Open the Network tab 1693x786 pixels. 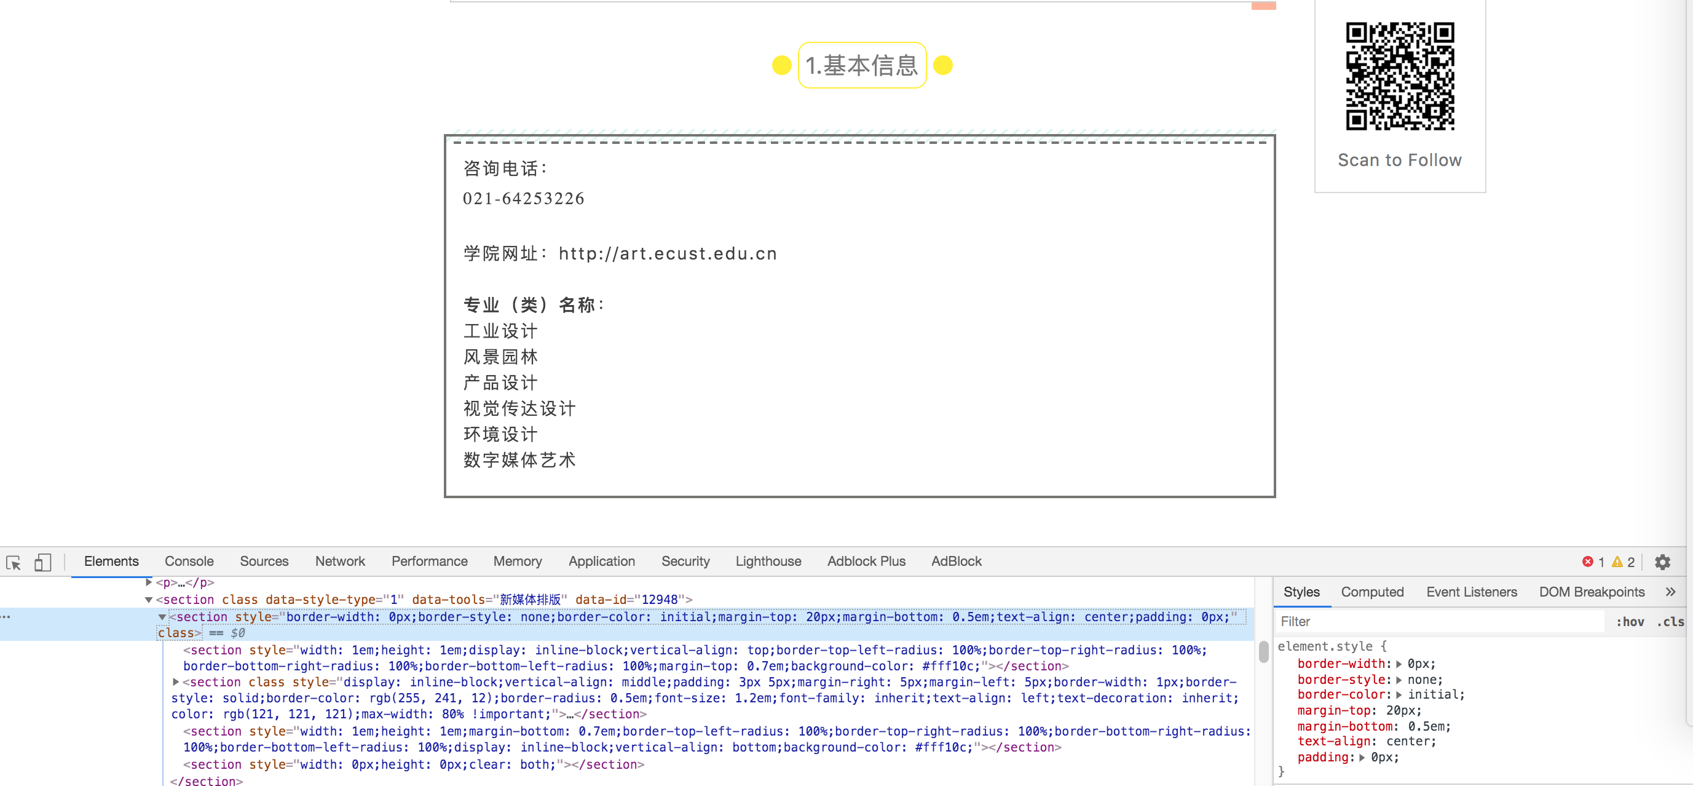click(340, 561)
